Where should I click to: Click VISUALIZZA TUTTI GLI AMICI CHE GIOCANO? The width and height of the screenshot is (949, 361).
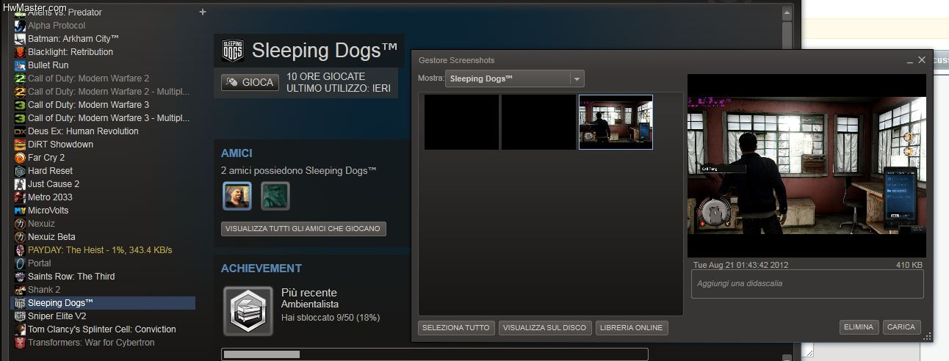tap(303, 229)
